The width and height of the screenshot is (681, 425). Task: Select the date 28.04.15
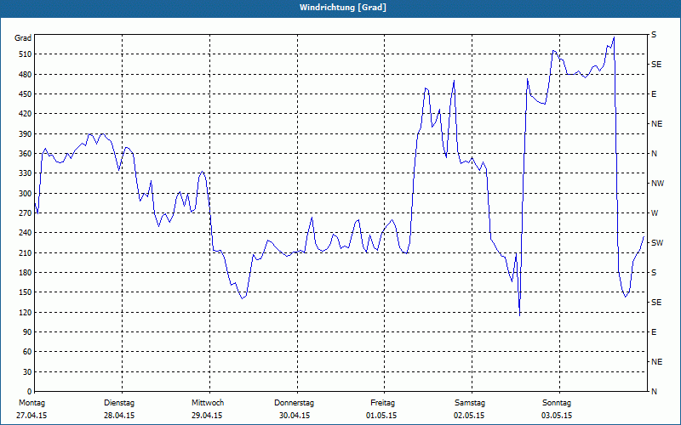tap(119, 416)
